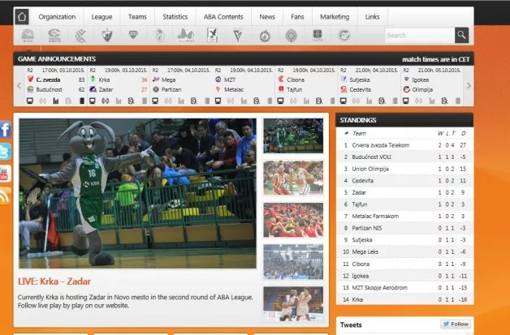Screen dimensions: 510x335
Task: Click the Twitter Follow button
Action: [456, 324]
